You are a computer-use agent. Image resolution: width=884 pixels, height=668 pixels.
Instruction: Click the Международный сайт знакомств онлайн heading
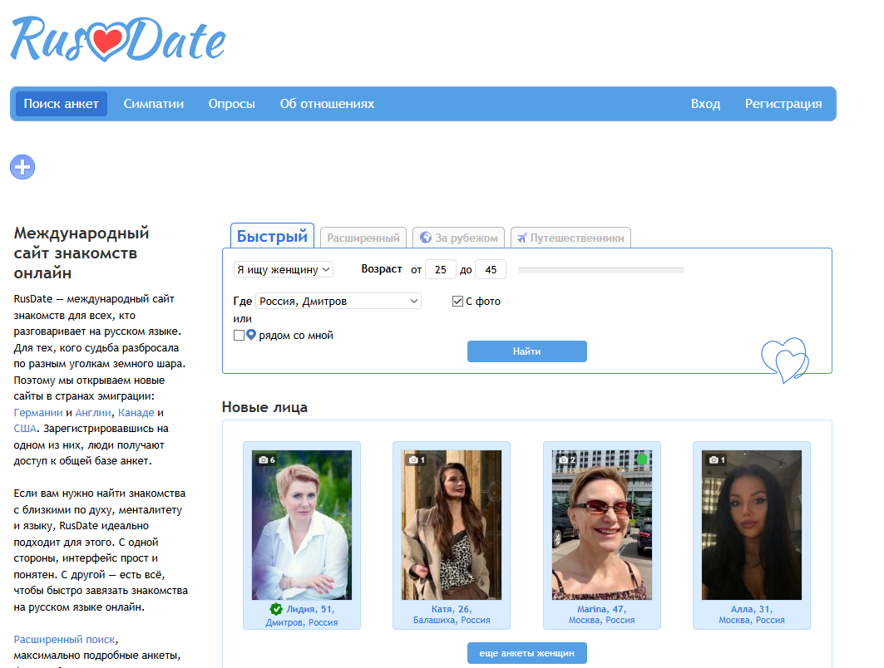click(81, 253)
